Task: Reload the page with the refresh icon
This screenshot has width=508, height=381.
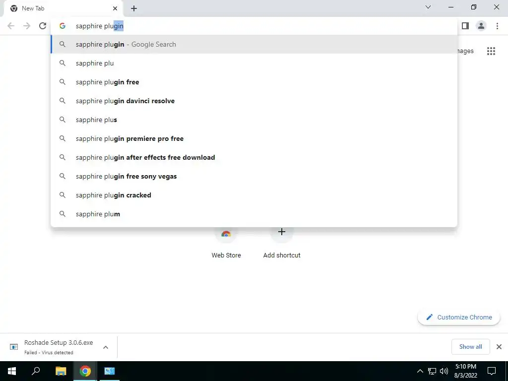Action: 43,26
